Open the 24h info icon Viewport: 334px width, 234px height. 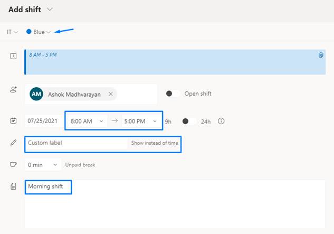221,121
